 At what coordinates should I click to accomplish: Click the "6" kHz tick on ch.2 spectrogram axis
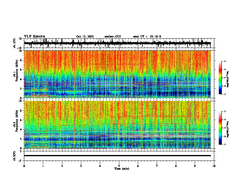(x=21, y=120)
